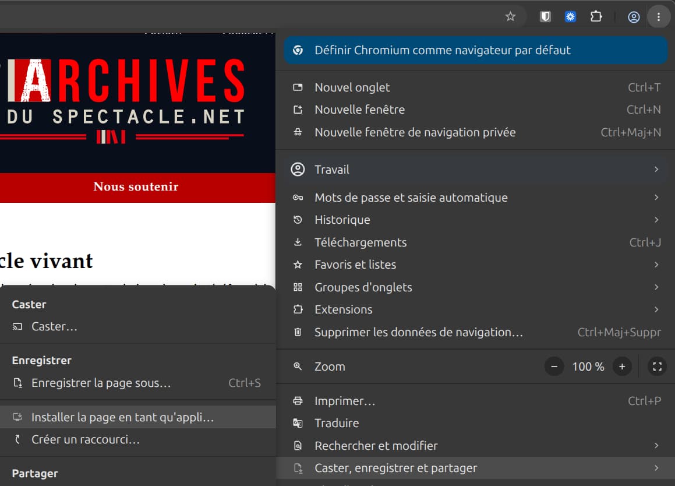Click the Nouvelle fenêtre menu label
Image resolution: width=675 pixels, height=486 pixels.
click(x=359, y=110)
